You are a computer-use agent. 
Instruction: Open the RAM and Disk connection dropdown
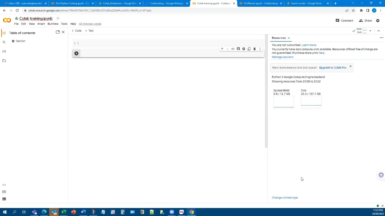[370, 31]
